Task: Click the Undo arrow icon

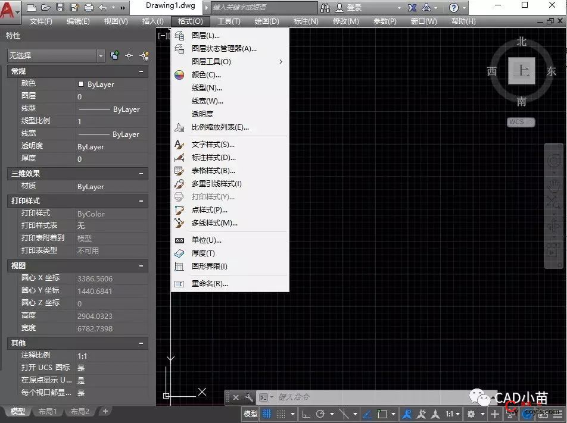Action: 103,8
